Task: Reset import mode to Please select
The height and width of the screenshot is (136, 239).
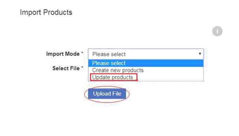Action: (x=146, y=63)
